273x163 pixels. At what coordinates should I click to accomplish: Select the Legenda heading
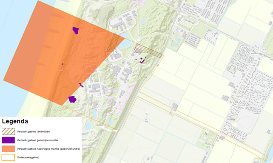[x=15, y=121]
